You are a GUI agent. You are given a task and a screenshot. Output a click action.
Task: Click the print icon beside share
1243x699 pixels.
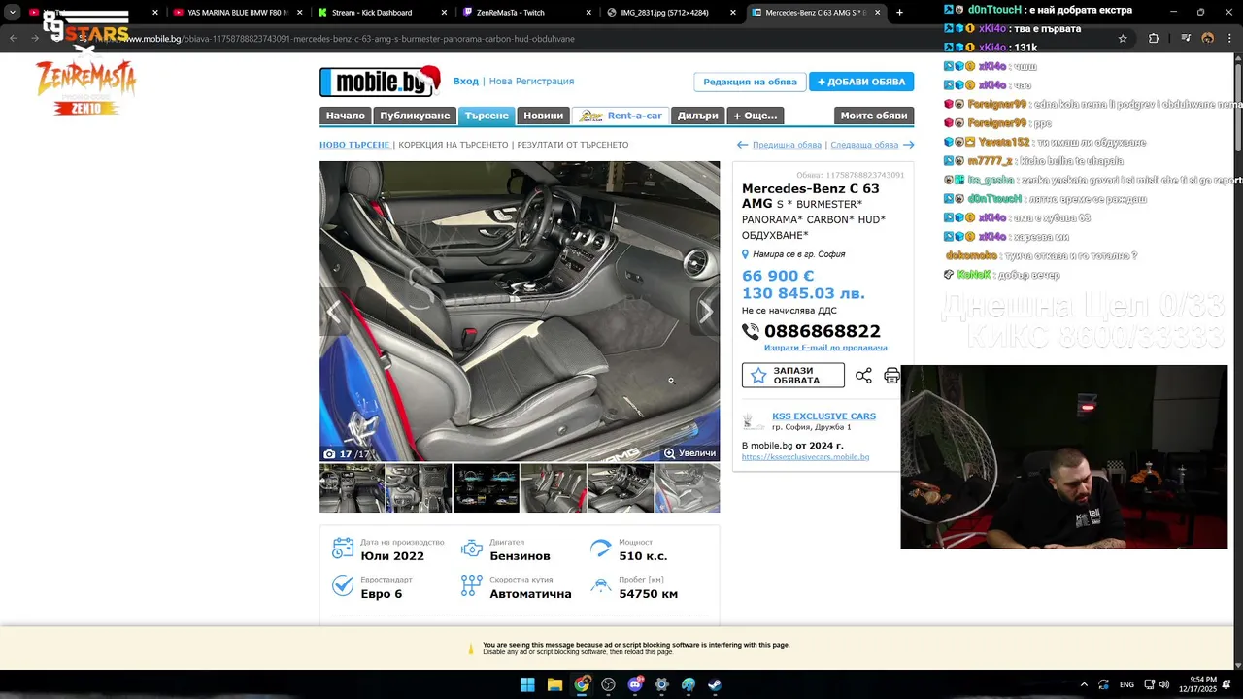(891, 376)
